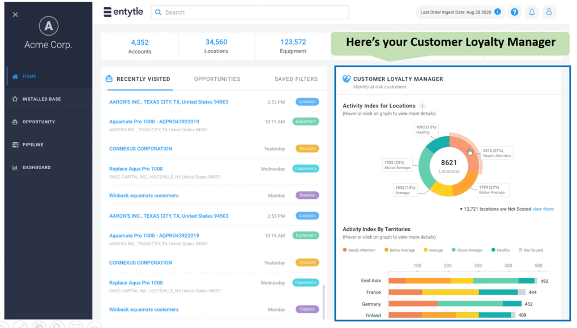Screen dimensions: 577x328
Task: Click the 'Not Scored' legend label
Action: pyautogui.click(x=533, y=250)
